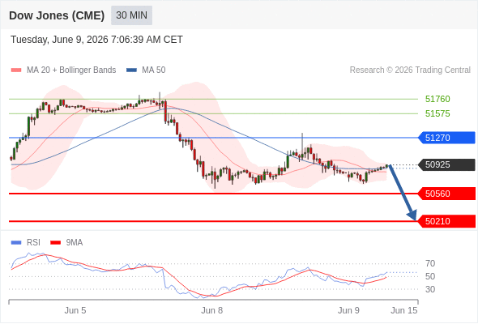The height and width of the screenshot is (324, 478).
Task: Click the red 50560 support price tag
Action: tap(446, 194)
